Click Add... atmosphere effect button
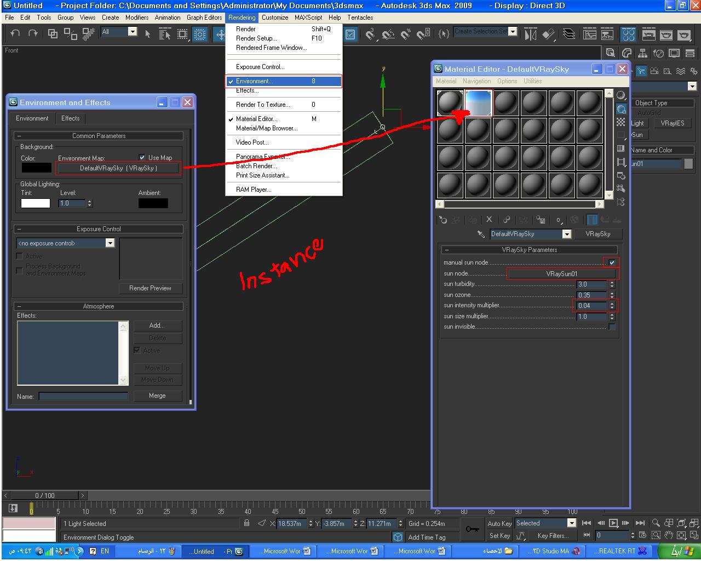The height and width of the screenshot is (561, 701). pyautogui.click(x=157, y=325)
